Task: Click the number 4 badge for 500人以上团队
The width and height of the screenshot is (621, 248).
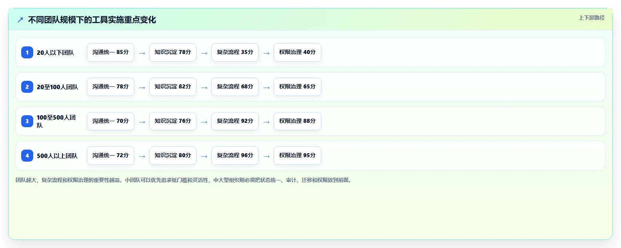Action: pyautogui.click(x=27, y=156)
